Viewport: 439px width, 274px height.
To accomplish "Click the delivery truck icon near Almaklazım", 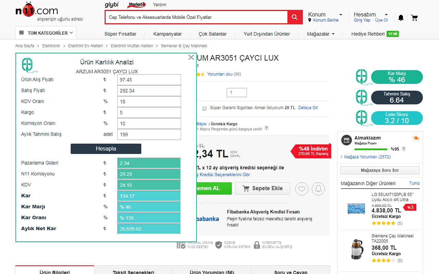I will tap(416, 138).
